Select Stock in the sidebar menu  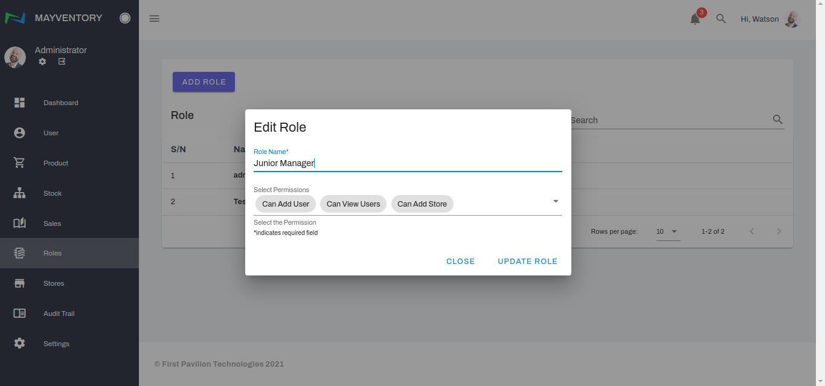(x=53, y=193)
